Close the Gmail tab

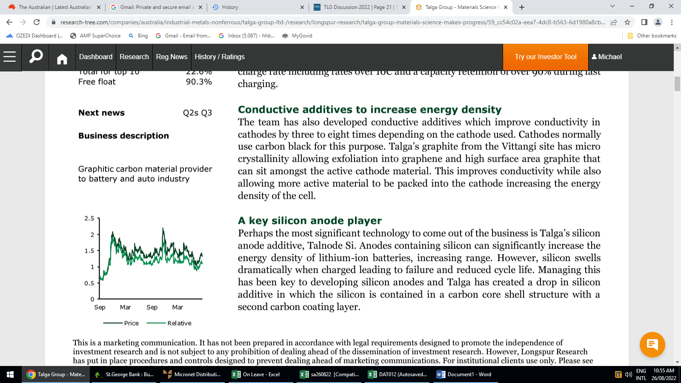pyautogui.click(x=200, y=7)
